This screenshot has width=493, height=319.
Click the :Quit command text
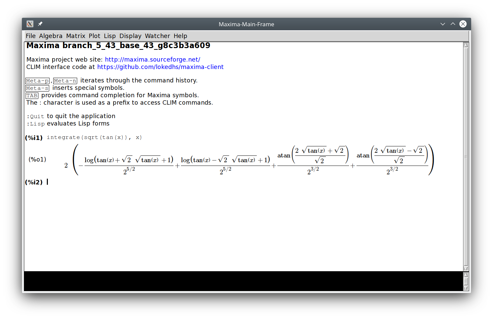coord(35,116)
